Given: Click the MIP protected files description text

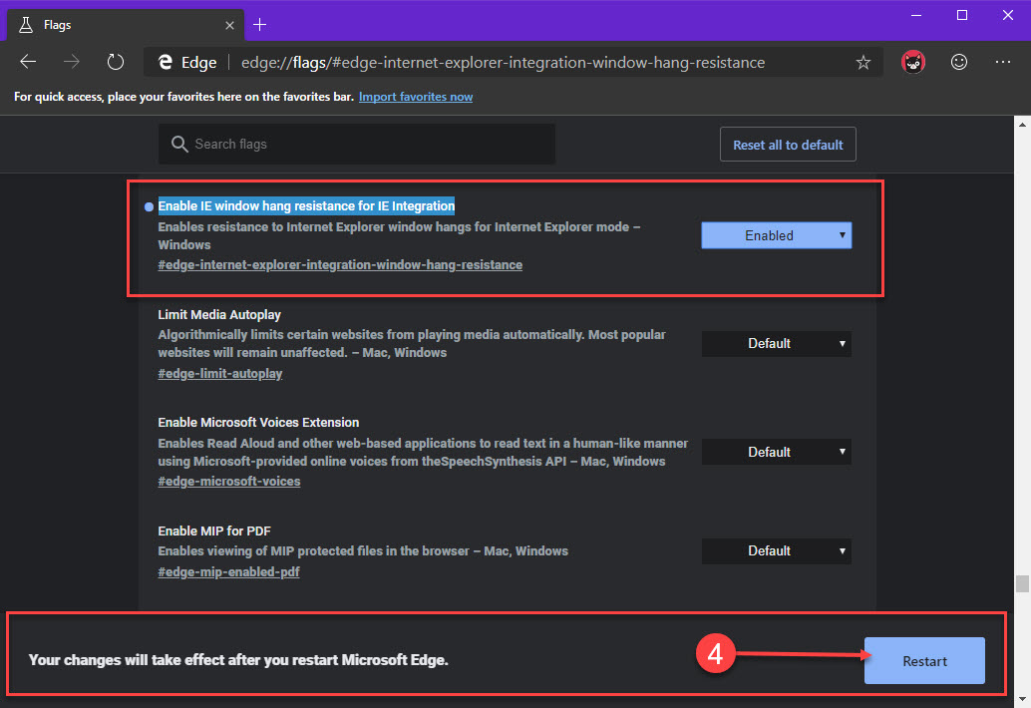Looking at the screenshot, I should coord(363,550).
